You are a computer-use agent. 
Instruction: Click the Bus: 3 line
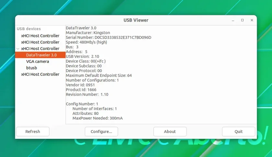pyautogui.click(x=72, y=47)
